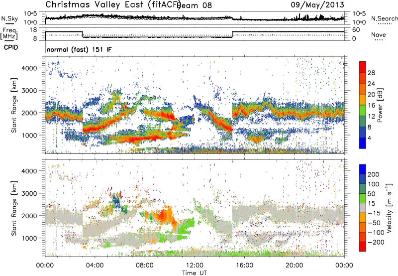This screenshot has height=276, width=398.
Task: Pick the gray segment of velocity colorbar
Action: tap(363, 208)
